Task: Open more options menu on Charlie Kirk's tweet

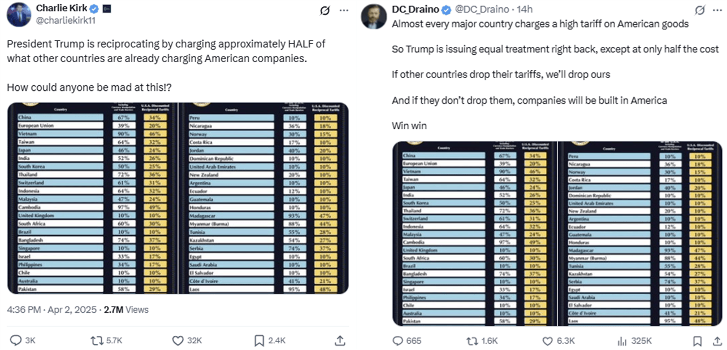Action: (x=343, y=10)
